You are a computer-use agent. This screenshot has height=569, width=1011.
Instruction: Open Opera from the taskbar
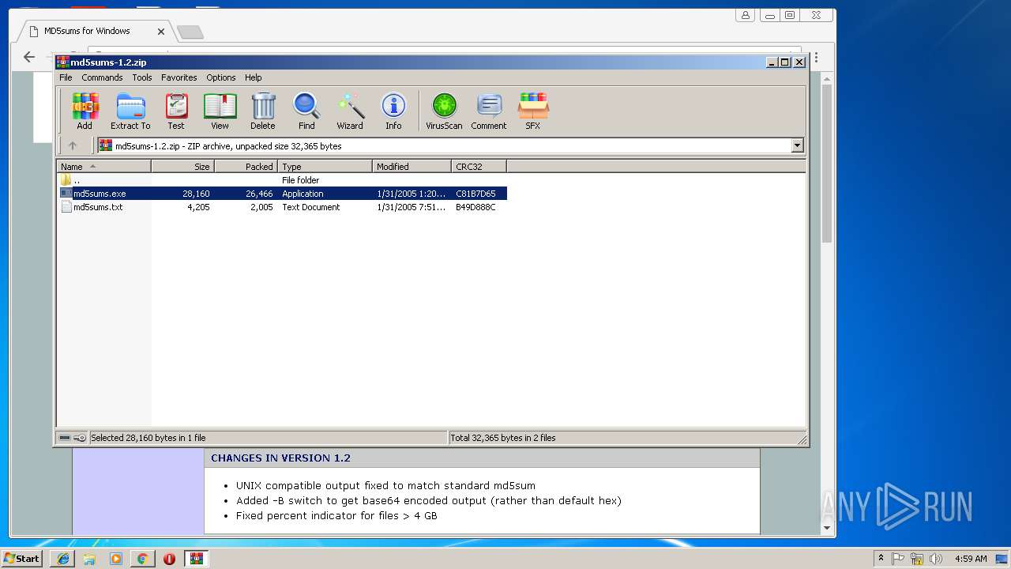pyautogui.click(x=169, y=559)
